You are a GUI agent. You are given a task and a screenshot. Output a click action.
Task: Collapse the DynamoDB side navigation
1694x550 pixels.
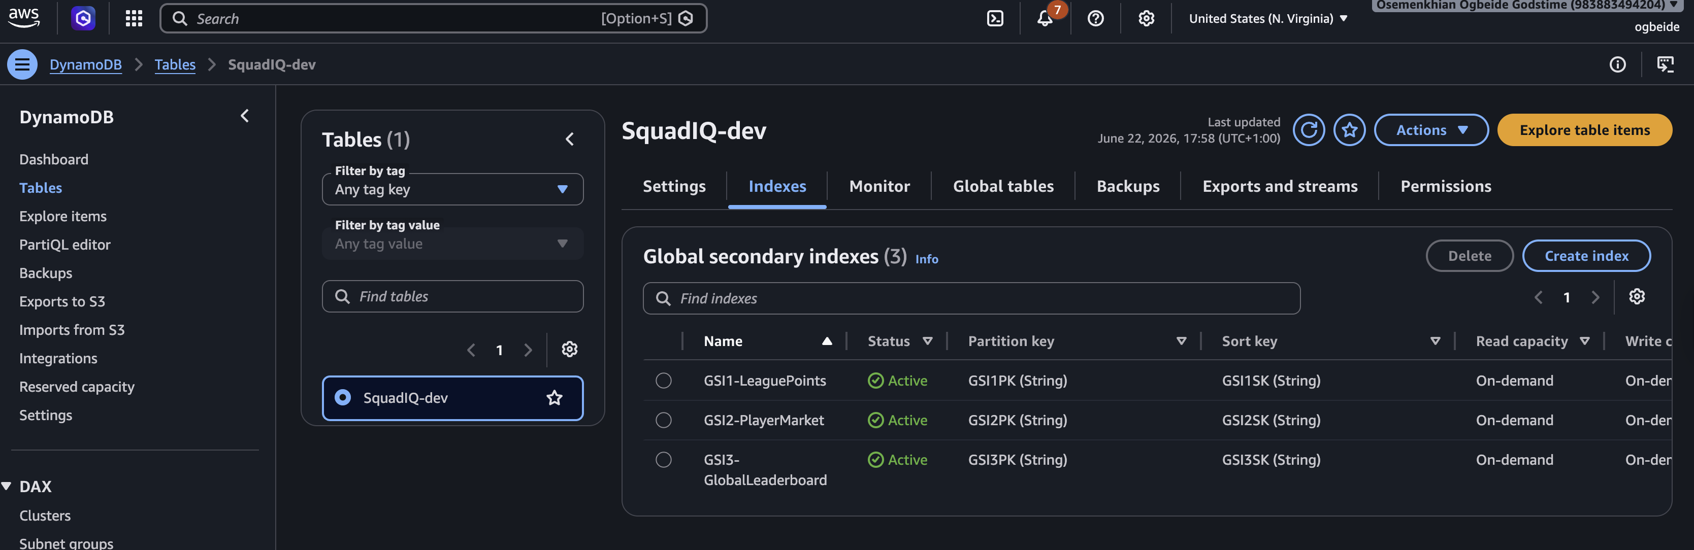[x=245, y=116]
